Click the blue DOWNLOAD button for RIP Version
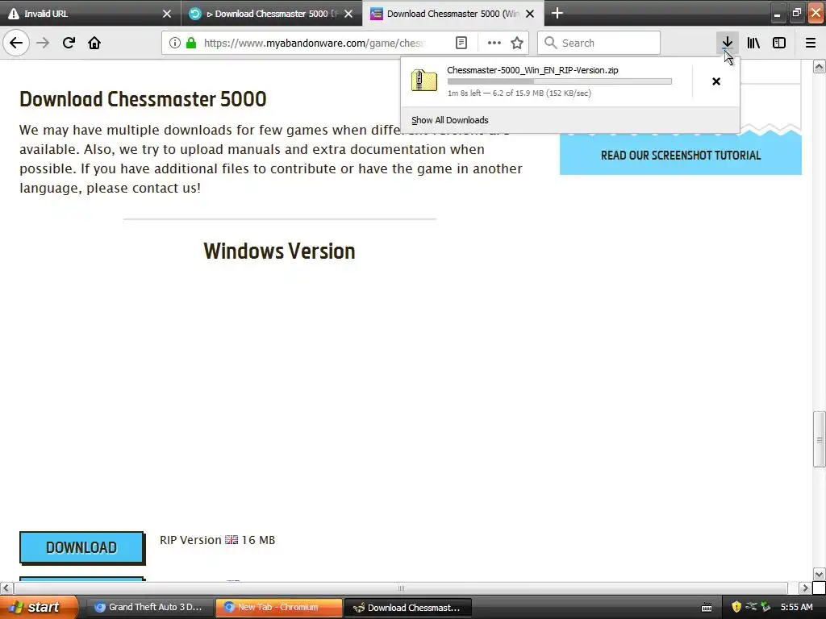 pyautogui.click(x=81, y=547)
